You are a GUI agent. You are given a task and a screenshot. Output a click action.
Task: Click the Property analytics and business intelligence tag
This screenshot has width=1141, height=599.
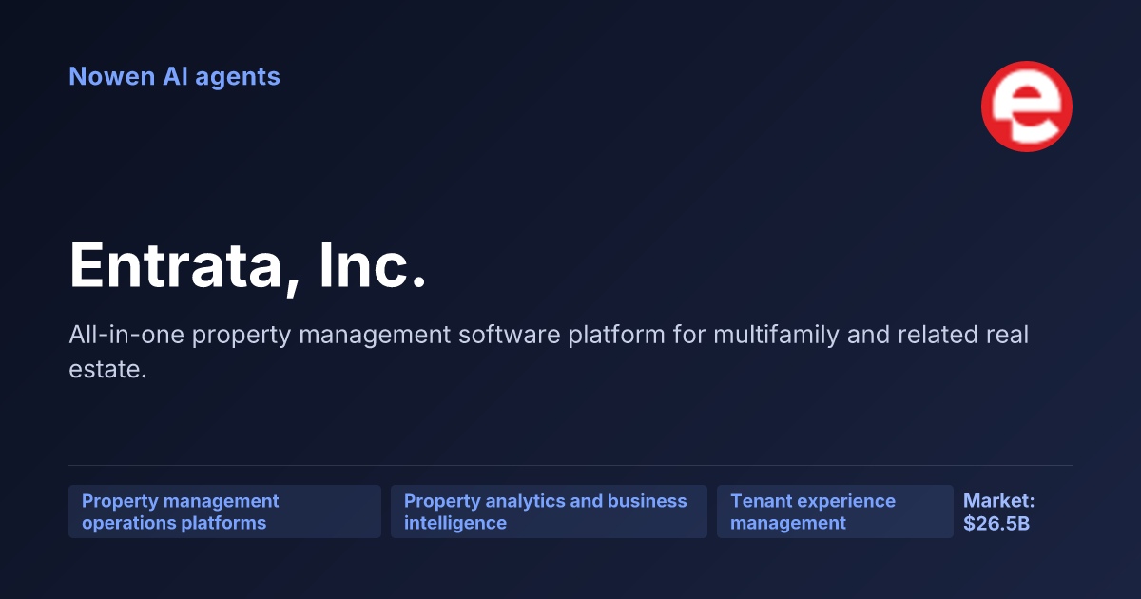[549, 512]
